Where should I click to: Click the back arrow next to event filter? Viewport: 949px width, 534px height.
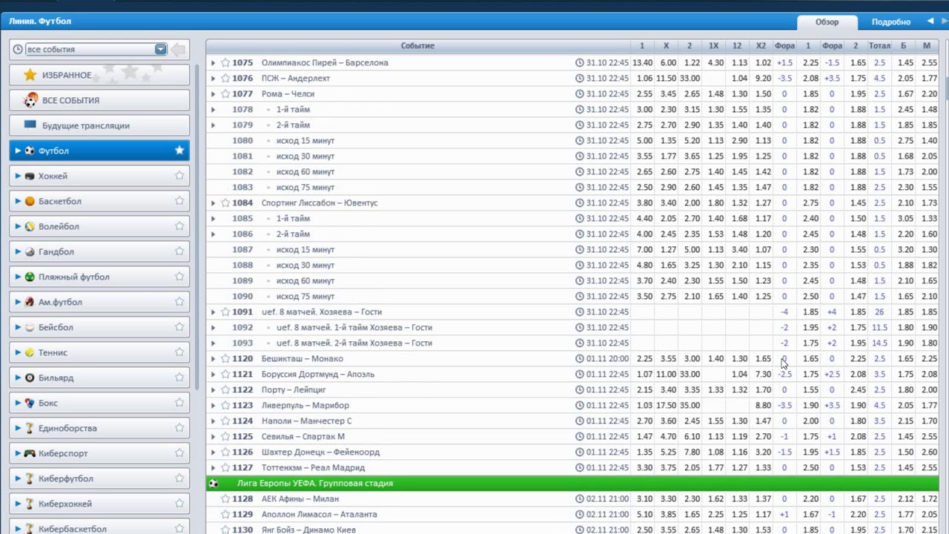pos(178,50)
